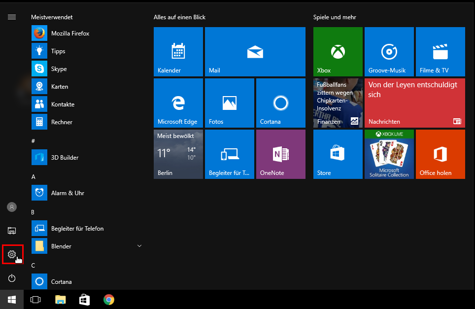Open the Berlin weather tile
This screenshot has height=309, width=475.
178,154
